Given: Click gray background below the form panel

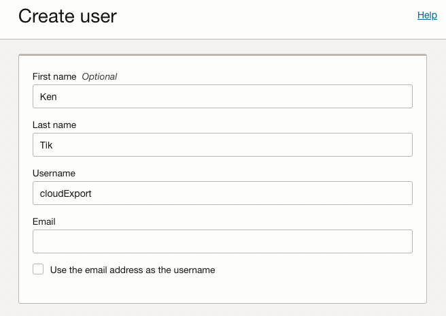Looking at the screenshot, I should (222, 310).
